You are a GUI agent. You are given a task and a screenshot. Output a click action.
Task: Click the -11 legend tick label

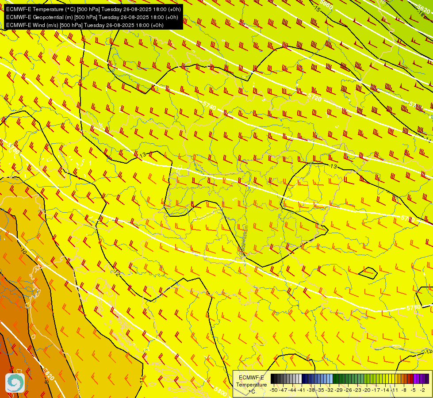coord(395,390)
